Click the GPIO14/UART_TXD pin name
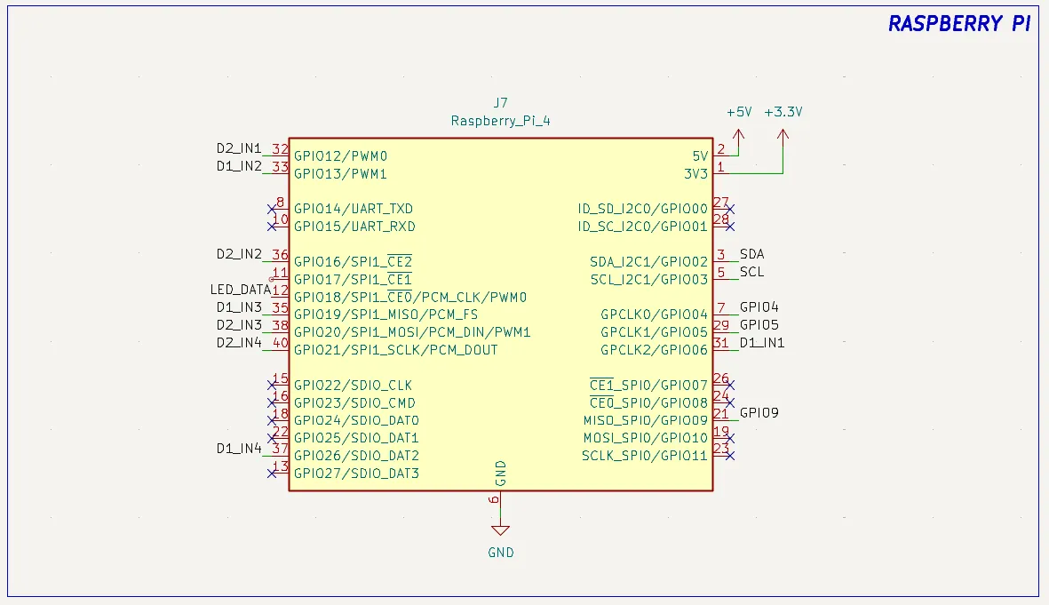 [354, 209]
